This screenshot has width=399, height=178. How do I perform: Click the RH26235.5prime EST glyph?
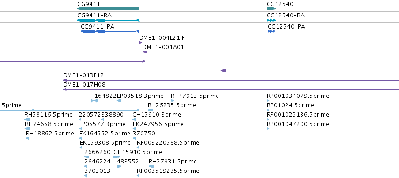tap(151, 110)
